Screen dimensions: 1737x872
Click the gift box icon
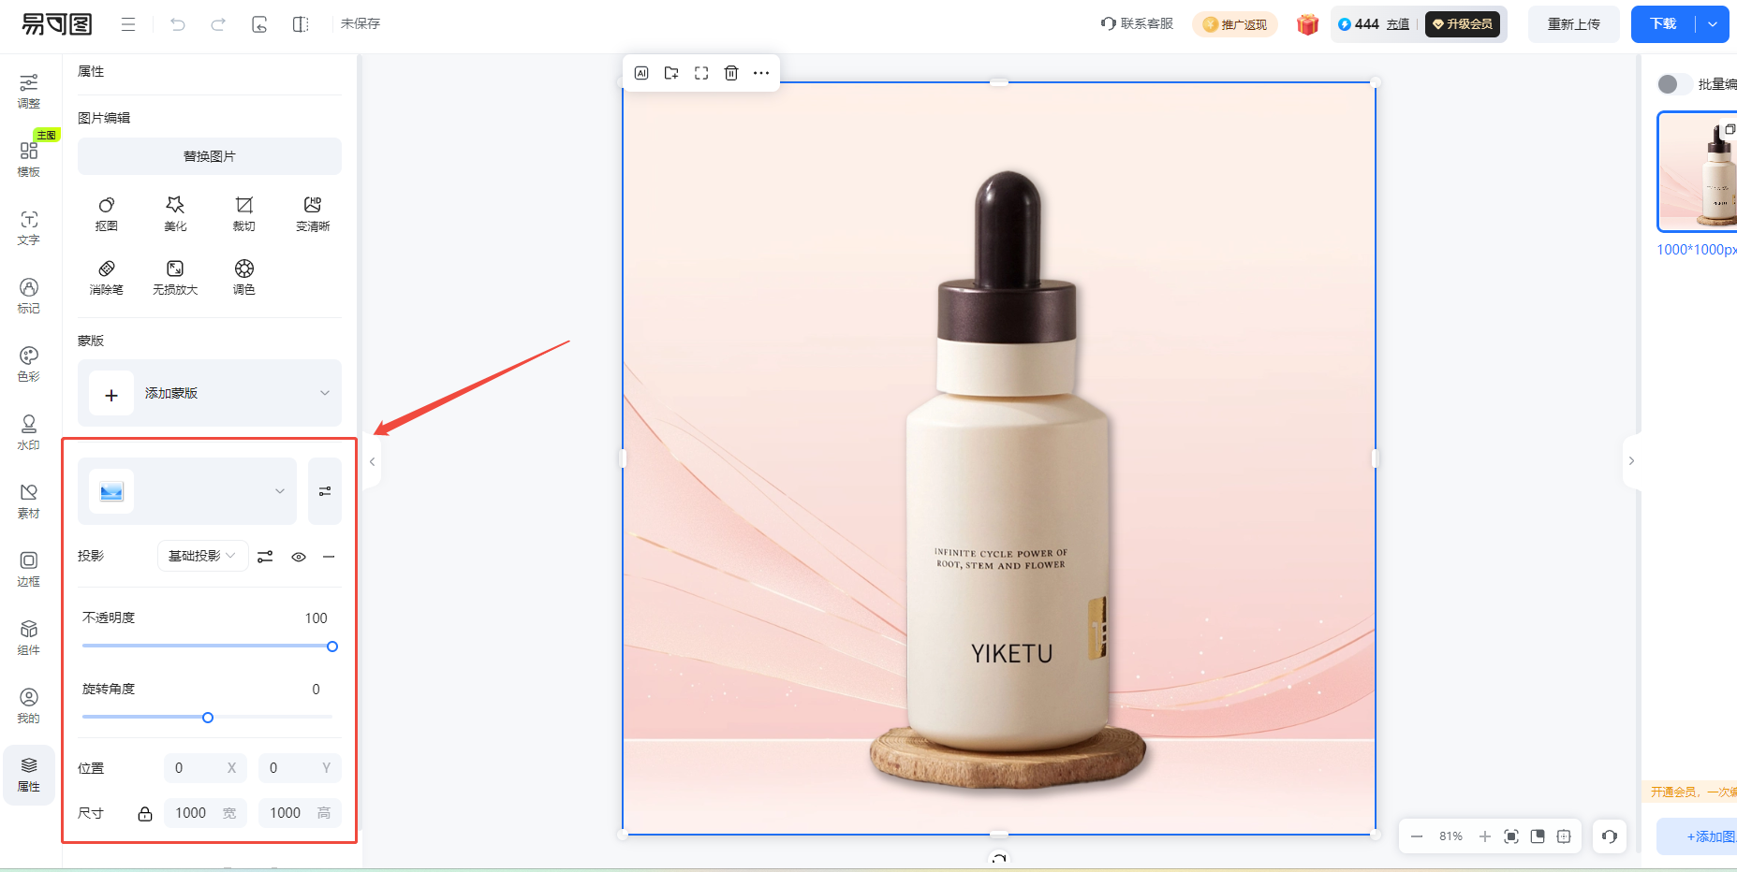coord(1308,24)
